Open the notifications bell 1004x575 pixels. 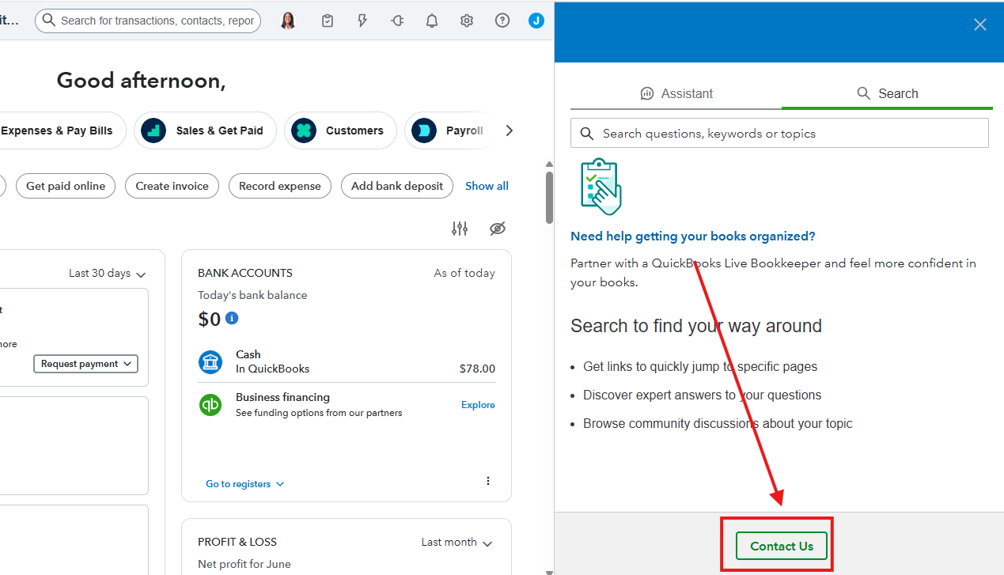click(x=432, y=21)
